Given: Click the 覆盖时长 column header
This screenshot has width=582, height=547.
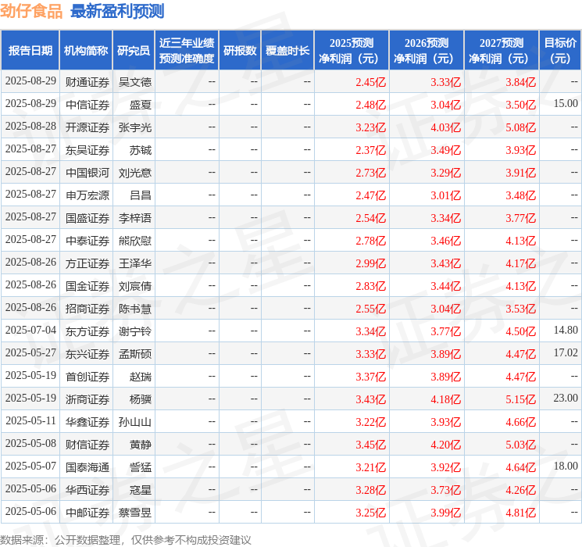Looking at the screenshot, I should click(x=287, y=51).
